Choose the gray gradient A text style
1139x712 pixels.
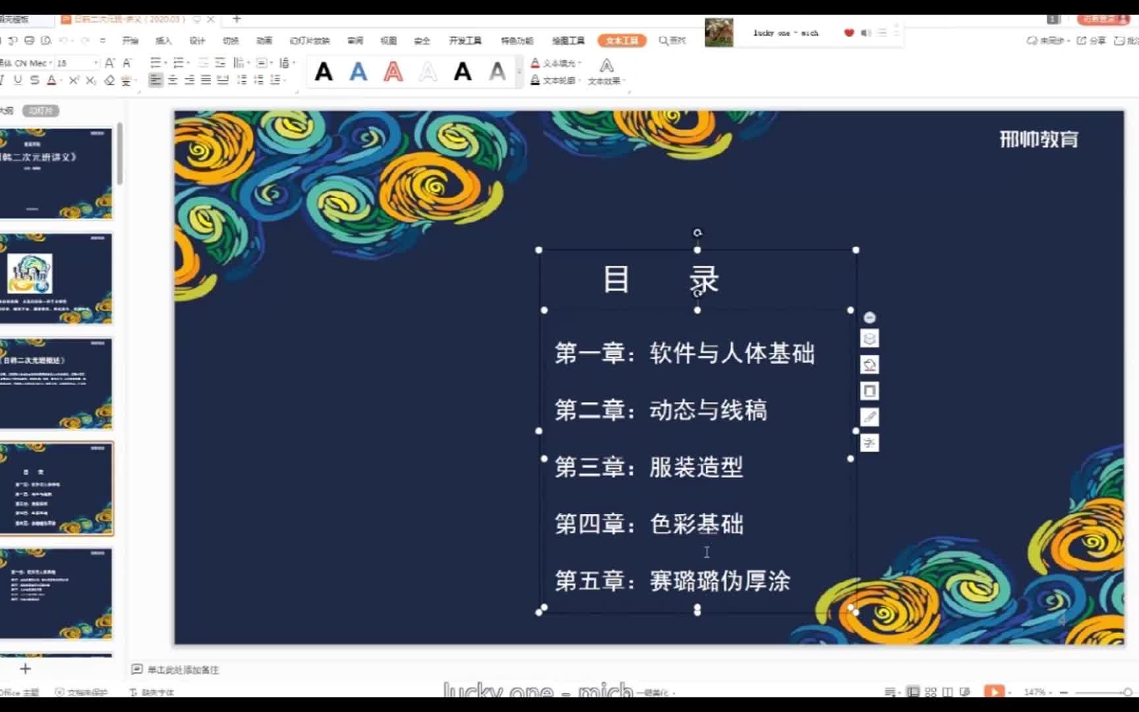tap(498, 71)
